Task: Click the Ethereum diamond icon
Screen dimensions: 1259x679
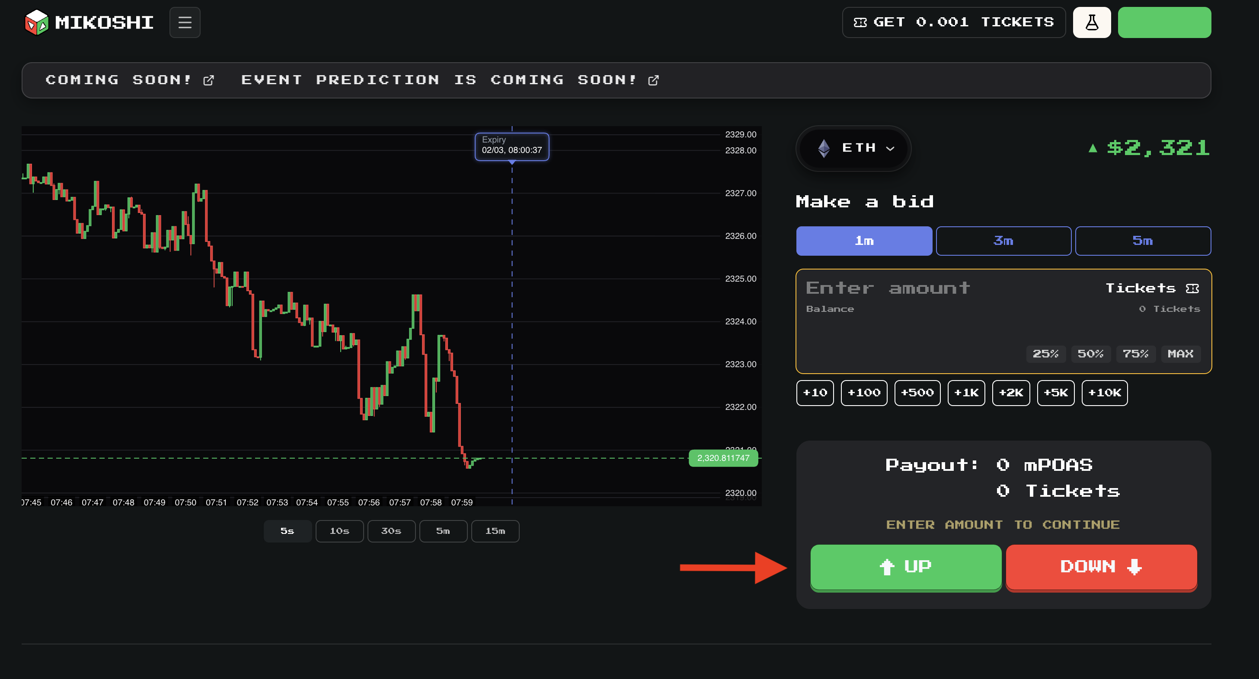Action: (x=824, y=148)
